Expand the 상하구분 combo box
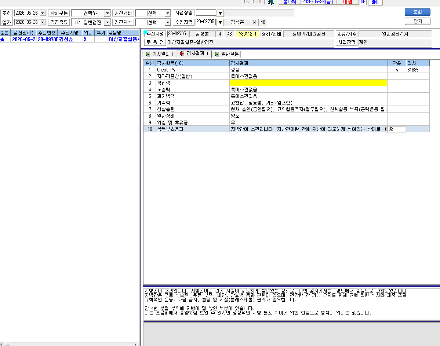This screenshot has width=440, height=346. [107, 13]
